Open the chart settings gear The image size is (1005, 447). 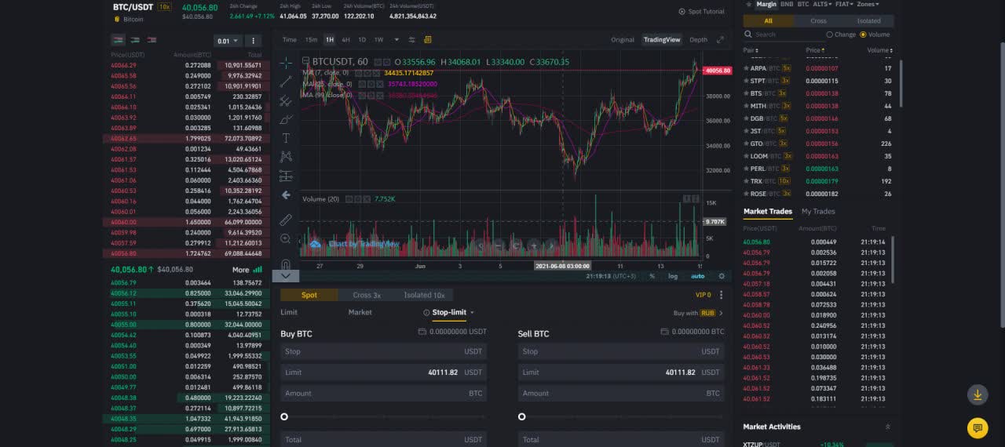pos(722,276)
